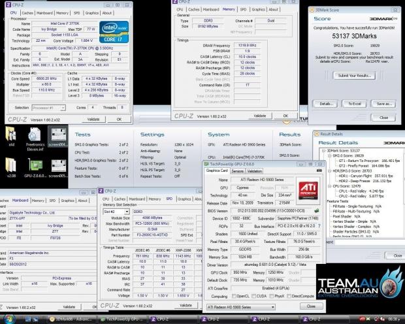
Task: Open the screen005 desktop file
Action: point(58,168)
